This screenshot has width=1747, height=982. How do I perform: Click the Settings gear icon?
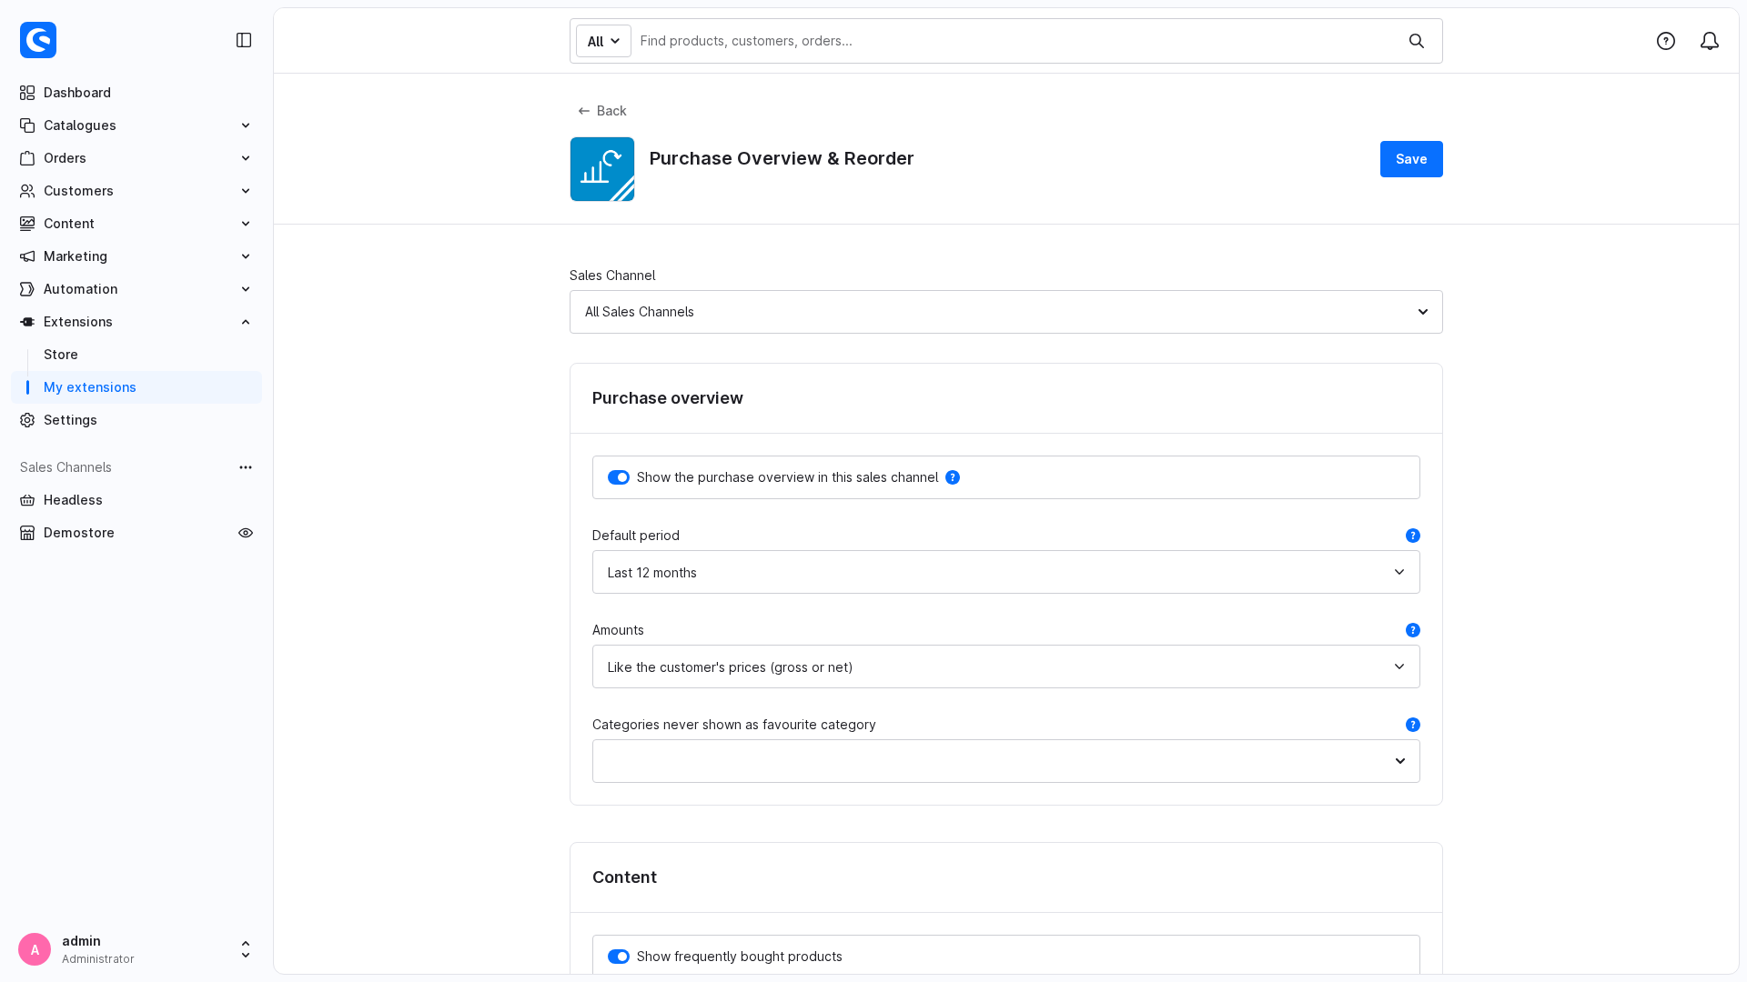(27, 420)
